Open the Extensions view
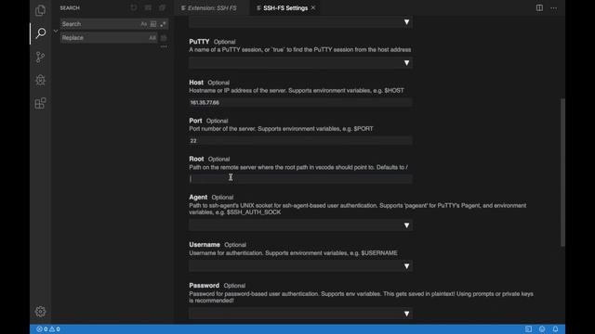The width and height of the screenshot is (595, 334). coord(40,103)
